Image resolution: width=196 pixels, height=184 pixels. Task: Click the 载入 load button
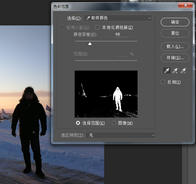click(175, 46)
